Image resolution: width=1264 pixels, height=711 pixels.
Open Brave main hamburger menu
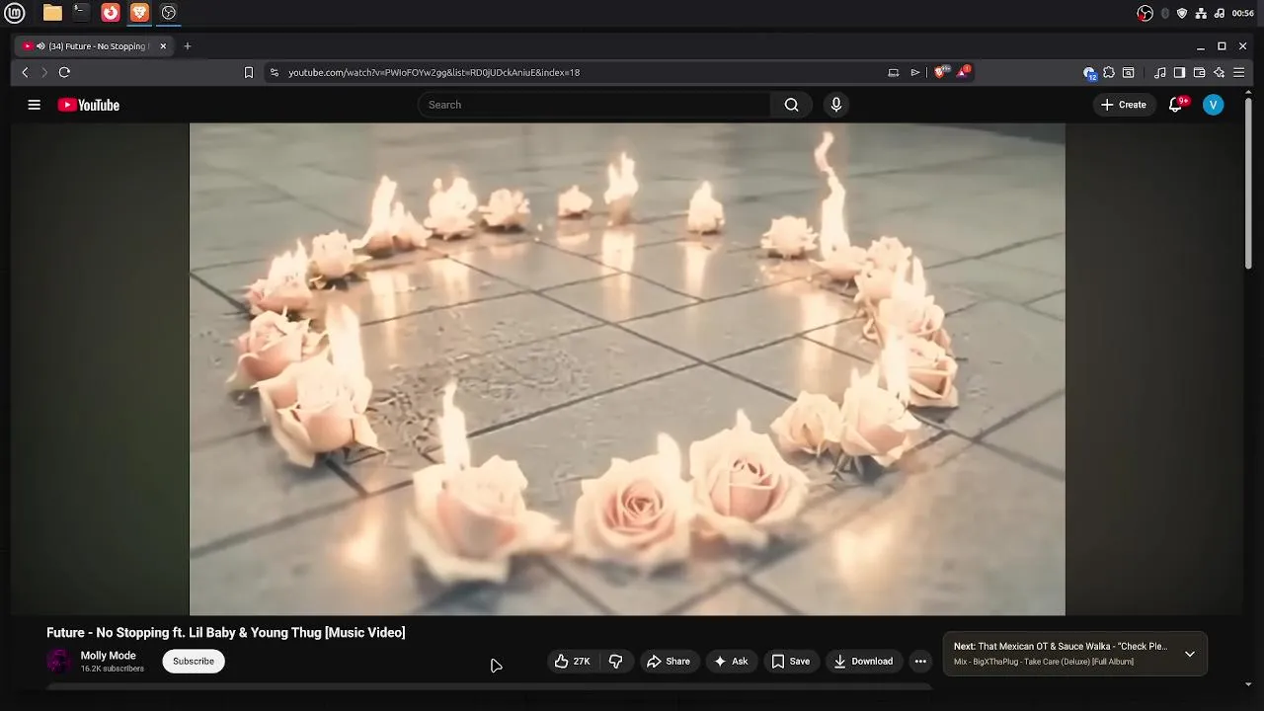tap(1238, 72)
